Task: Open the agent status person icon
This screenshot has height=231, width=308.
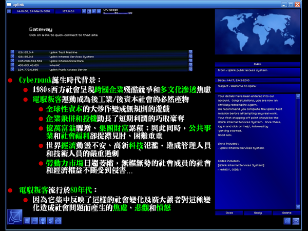Action: click(43, 221)
